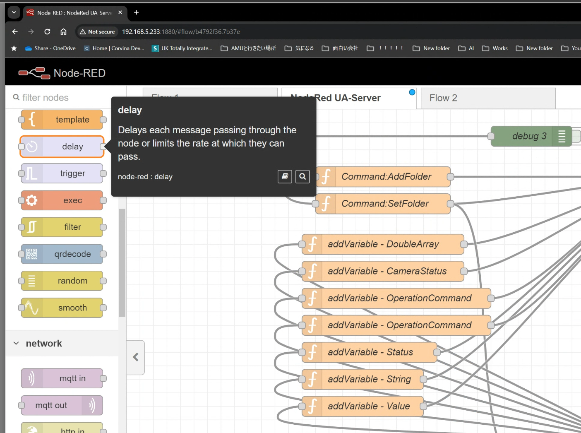Screen dimensions: 581x433
Task: Click the filter nodes search field
Action: pyautogui.click(x=66, y=98)
